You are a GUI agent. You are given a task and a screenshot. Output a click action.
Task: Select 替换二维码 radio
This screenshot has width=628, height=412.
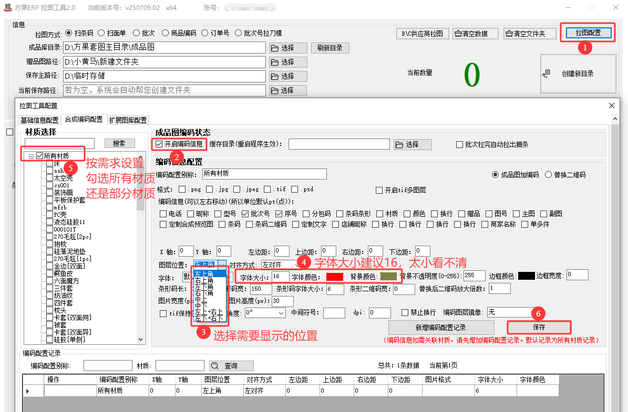tap(548, 175)
